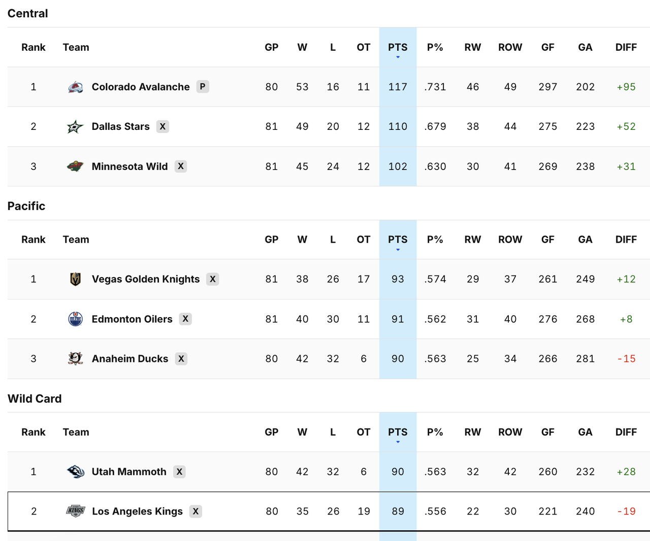Toggle the PTS sort arrow in Wild Card standings
This screenshot has width=650, height=541.
click(398, 442)
